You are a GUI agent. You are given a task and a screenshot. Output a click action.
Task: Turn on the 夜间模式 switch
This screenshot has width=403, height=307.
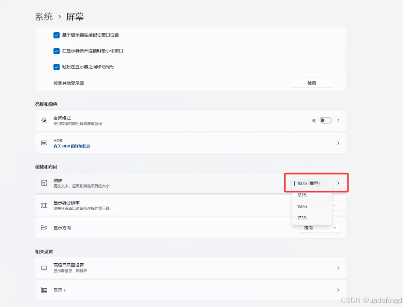pyautogui.click(x=325, y=120)
